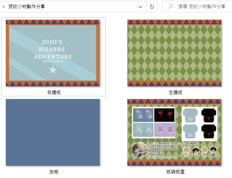Click the file name 左牆紙

(175, 92)
